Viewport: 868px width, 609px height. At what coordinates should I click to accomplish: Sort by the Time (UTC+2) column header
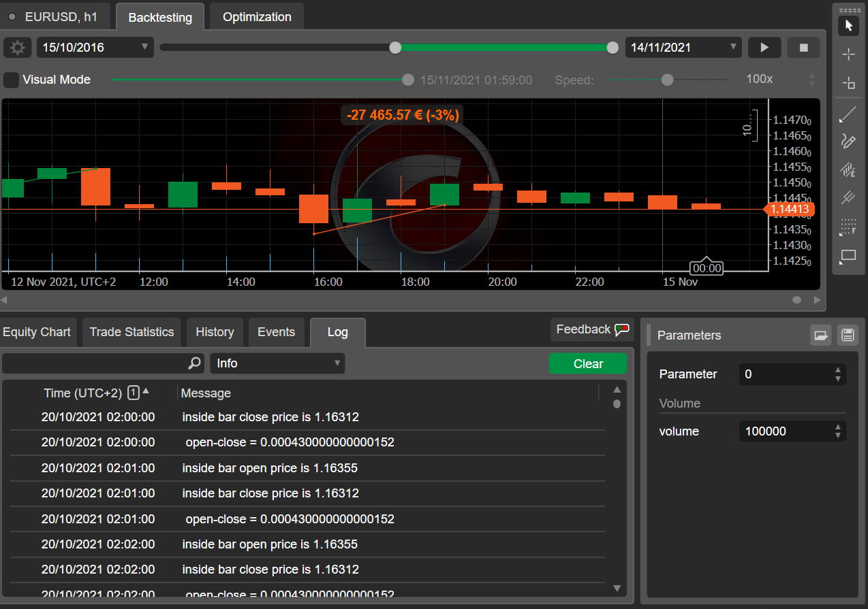click(83, 393)
